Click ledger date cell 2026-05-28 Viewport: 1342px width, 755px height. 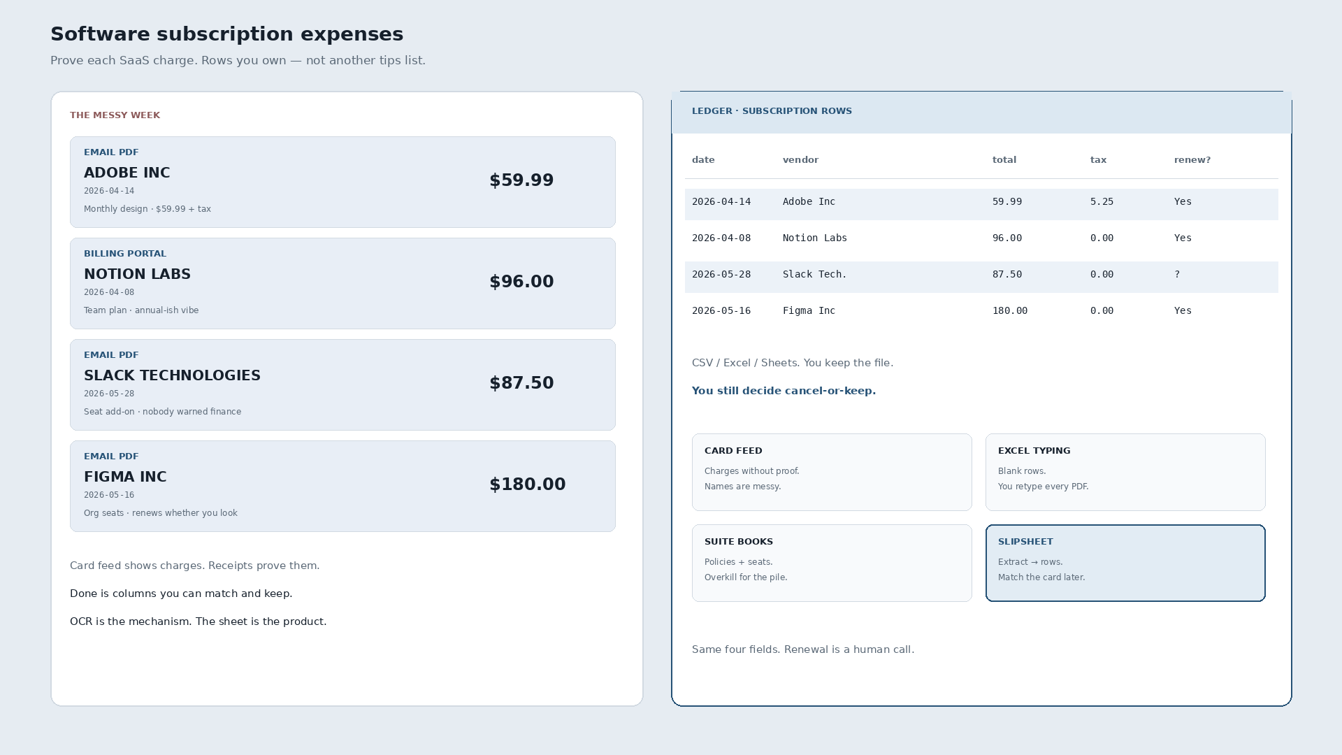coord(721,275)
